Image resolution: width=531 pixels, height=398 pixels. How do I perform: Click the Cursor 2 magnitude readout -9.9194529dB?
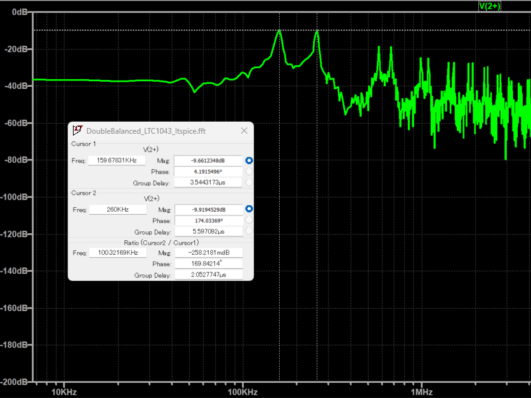(208, 209)
